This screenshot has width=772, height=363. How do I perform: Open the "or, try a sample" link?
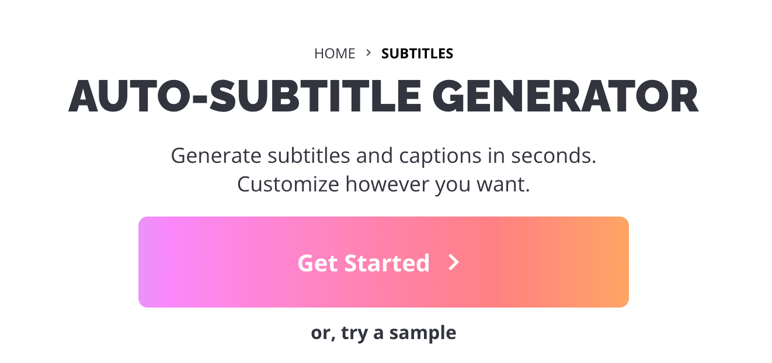(383, 333)
